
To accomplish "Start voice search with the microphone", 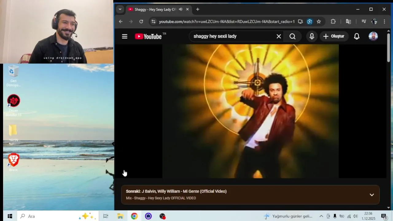I will (312, 36).
